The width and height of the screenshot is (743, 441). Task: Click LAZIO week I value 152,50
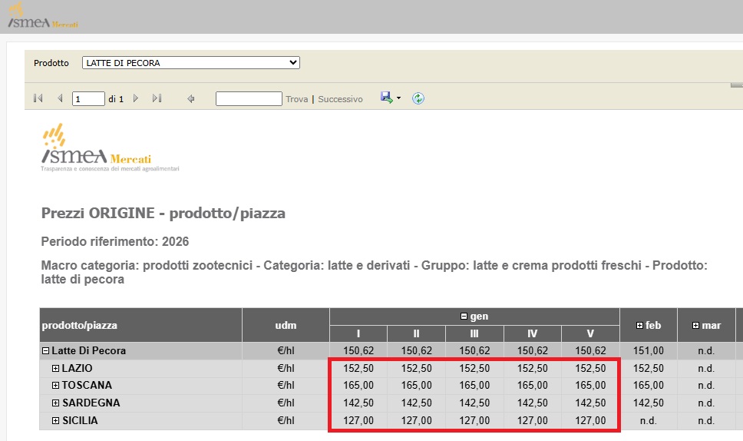358,369
